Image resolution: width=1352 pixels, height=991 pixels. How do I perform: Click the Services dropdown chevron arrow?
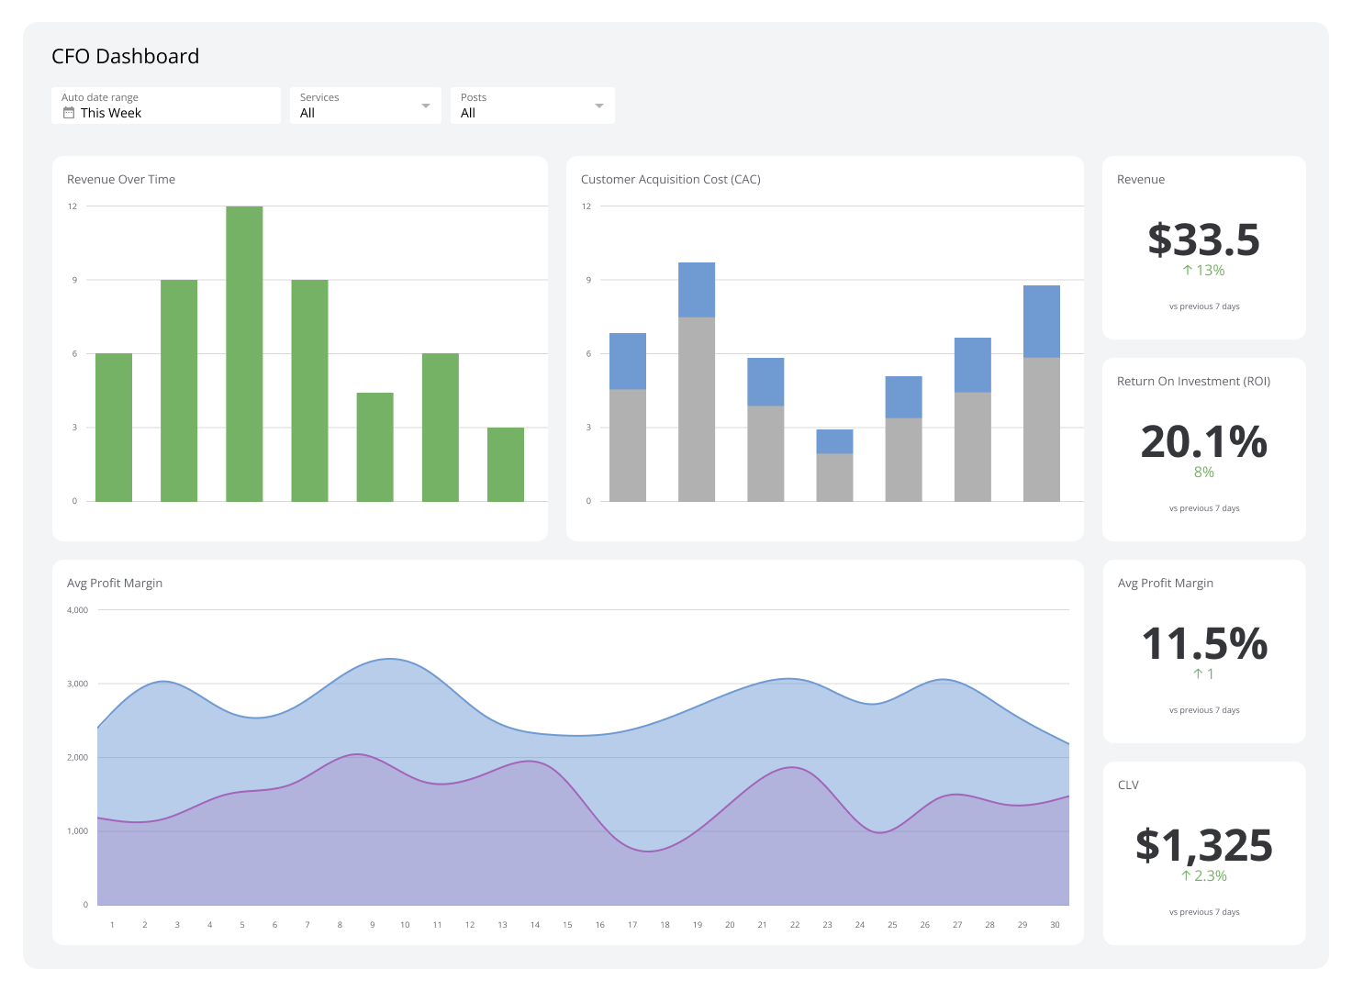tap(426, 105)
